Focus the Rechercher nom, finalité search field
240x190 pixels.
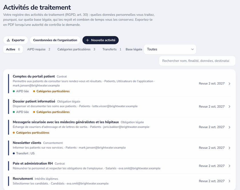[197, 61]
